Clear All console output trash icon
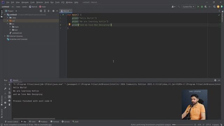Image resolution: width=224 pixels, height=126 pixels. point(9,105)
